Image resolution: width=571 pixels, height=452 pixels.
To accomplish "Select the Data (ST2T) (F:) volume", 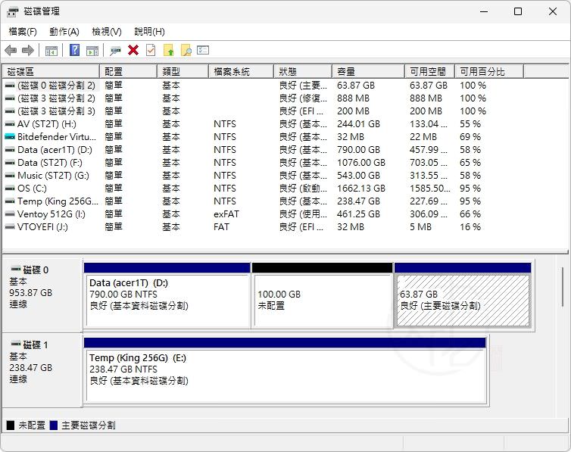I will click(285, 163).
